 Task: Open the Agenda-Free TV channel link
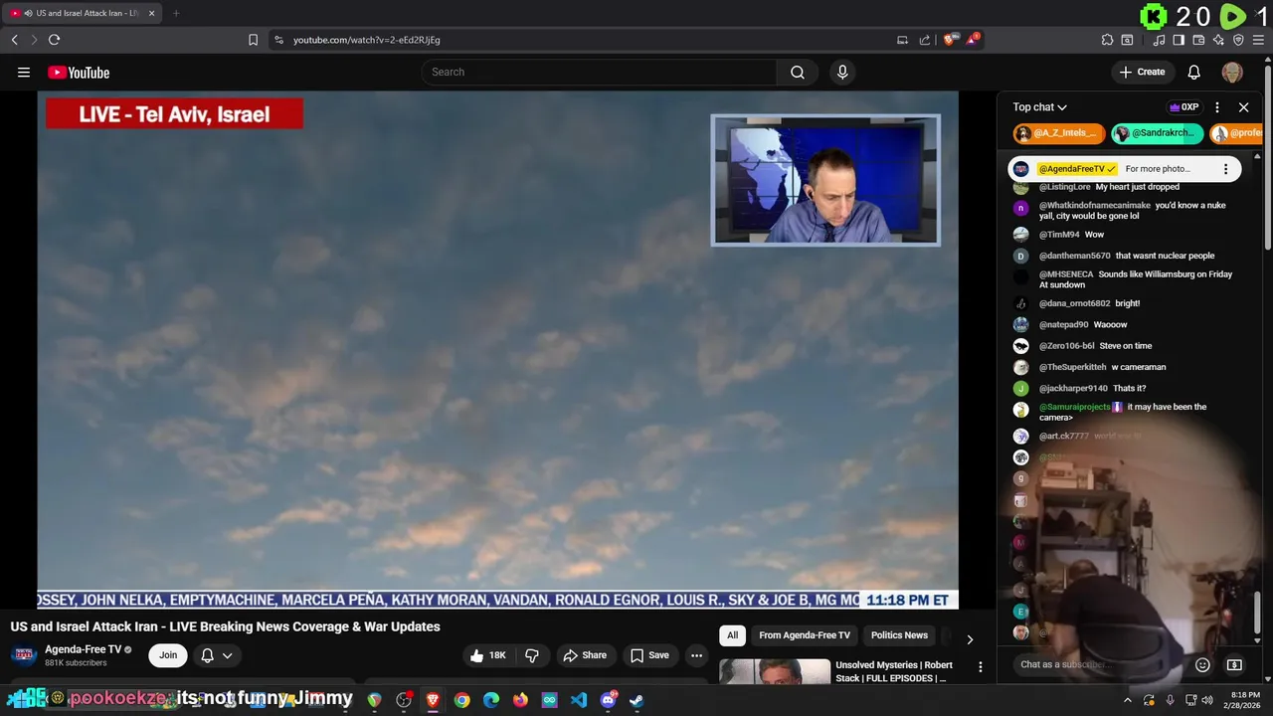point(83,649)
